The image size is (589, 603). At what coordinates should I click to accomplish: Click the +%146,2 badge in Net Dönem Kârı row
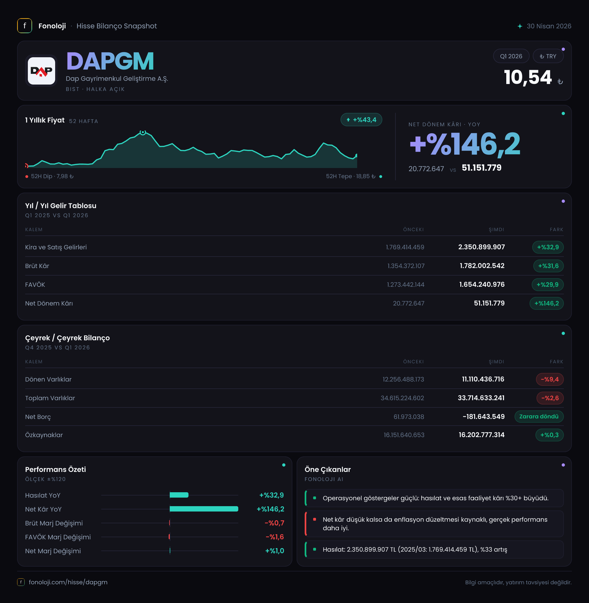(x=547, y=303)
